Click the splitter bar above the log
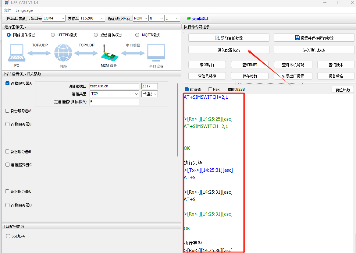The width and height of the screenshot is (356, 253). (x=270, y=83)
